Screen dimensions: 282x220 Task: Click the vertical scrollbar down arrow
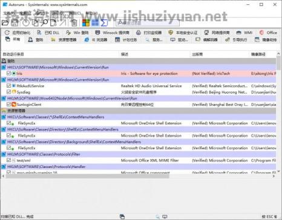(x=278, y=172)
